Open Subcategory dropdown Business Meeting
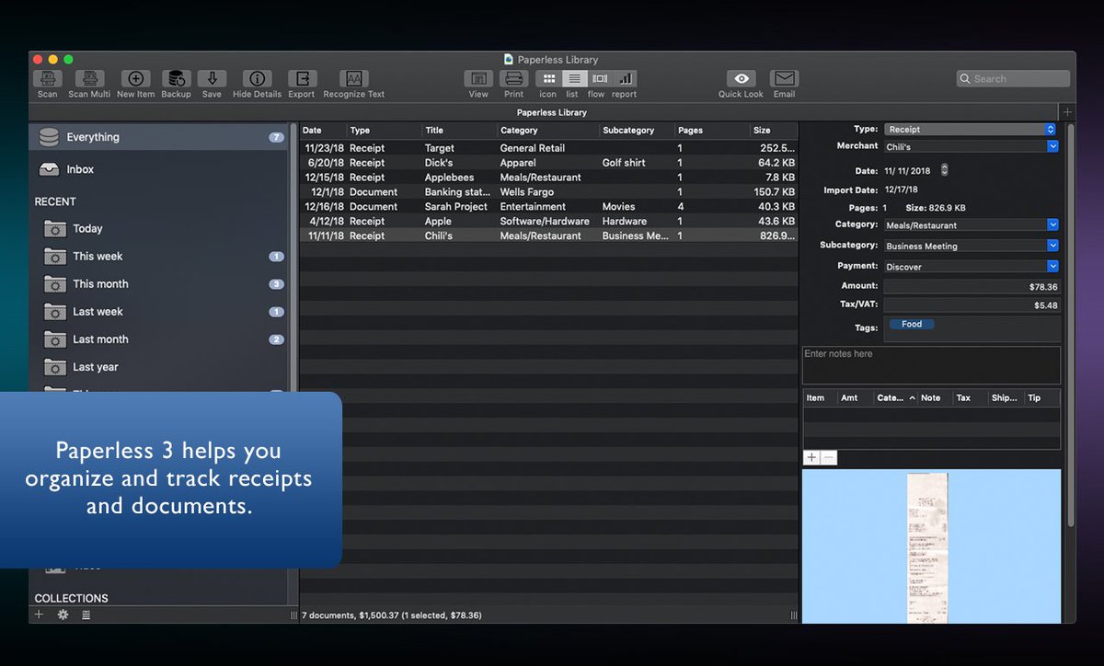This screenshot has height=666, width=1104. (x=972, y=246)
